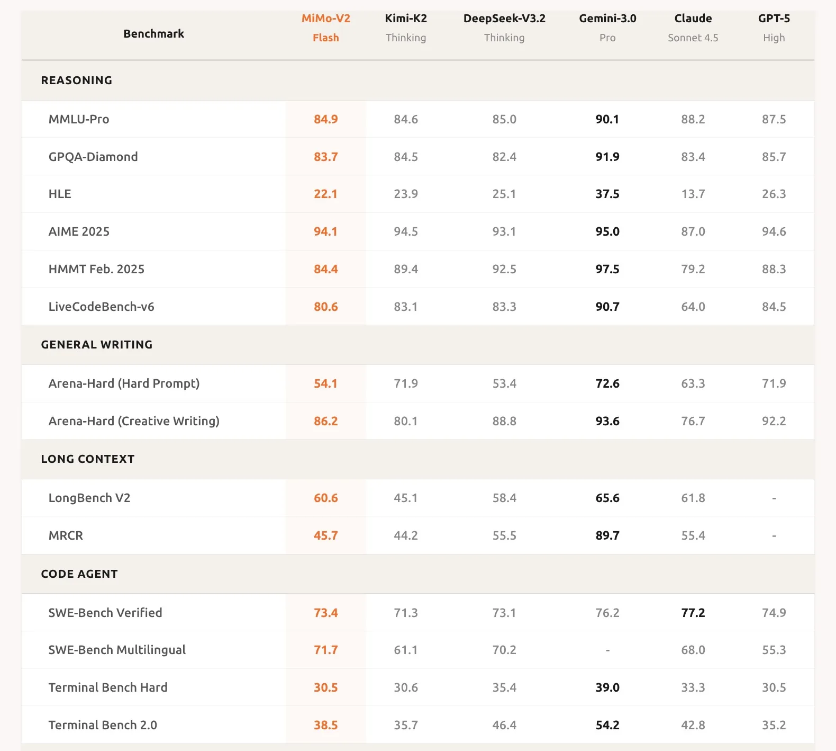Click the MMLU-Pro row label
The image size is (836, 751).
point(79,119)
